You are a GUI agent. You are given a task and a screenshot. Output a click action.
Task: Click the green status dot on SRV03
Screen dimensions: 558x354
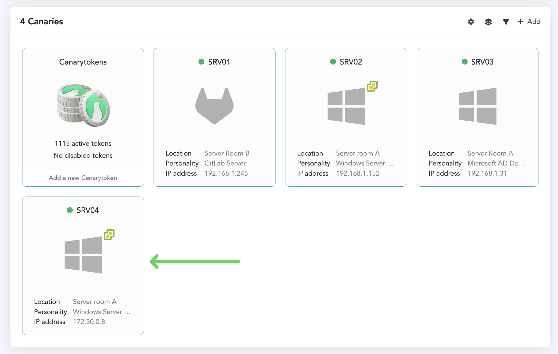[465, 62]
